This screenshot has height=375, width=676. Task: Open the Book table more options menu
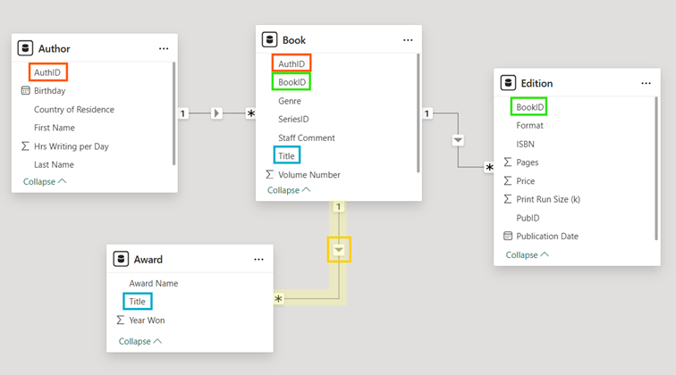[x=408, y=40]
